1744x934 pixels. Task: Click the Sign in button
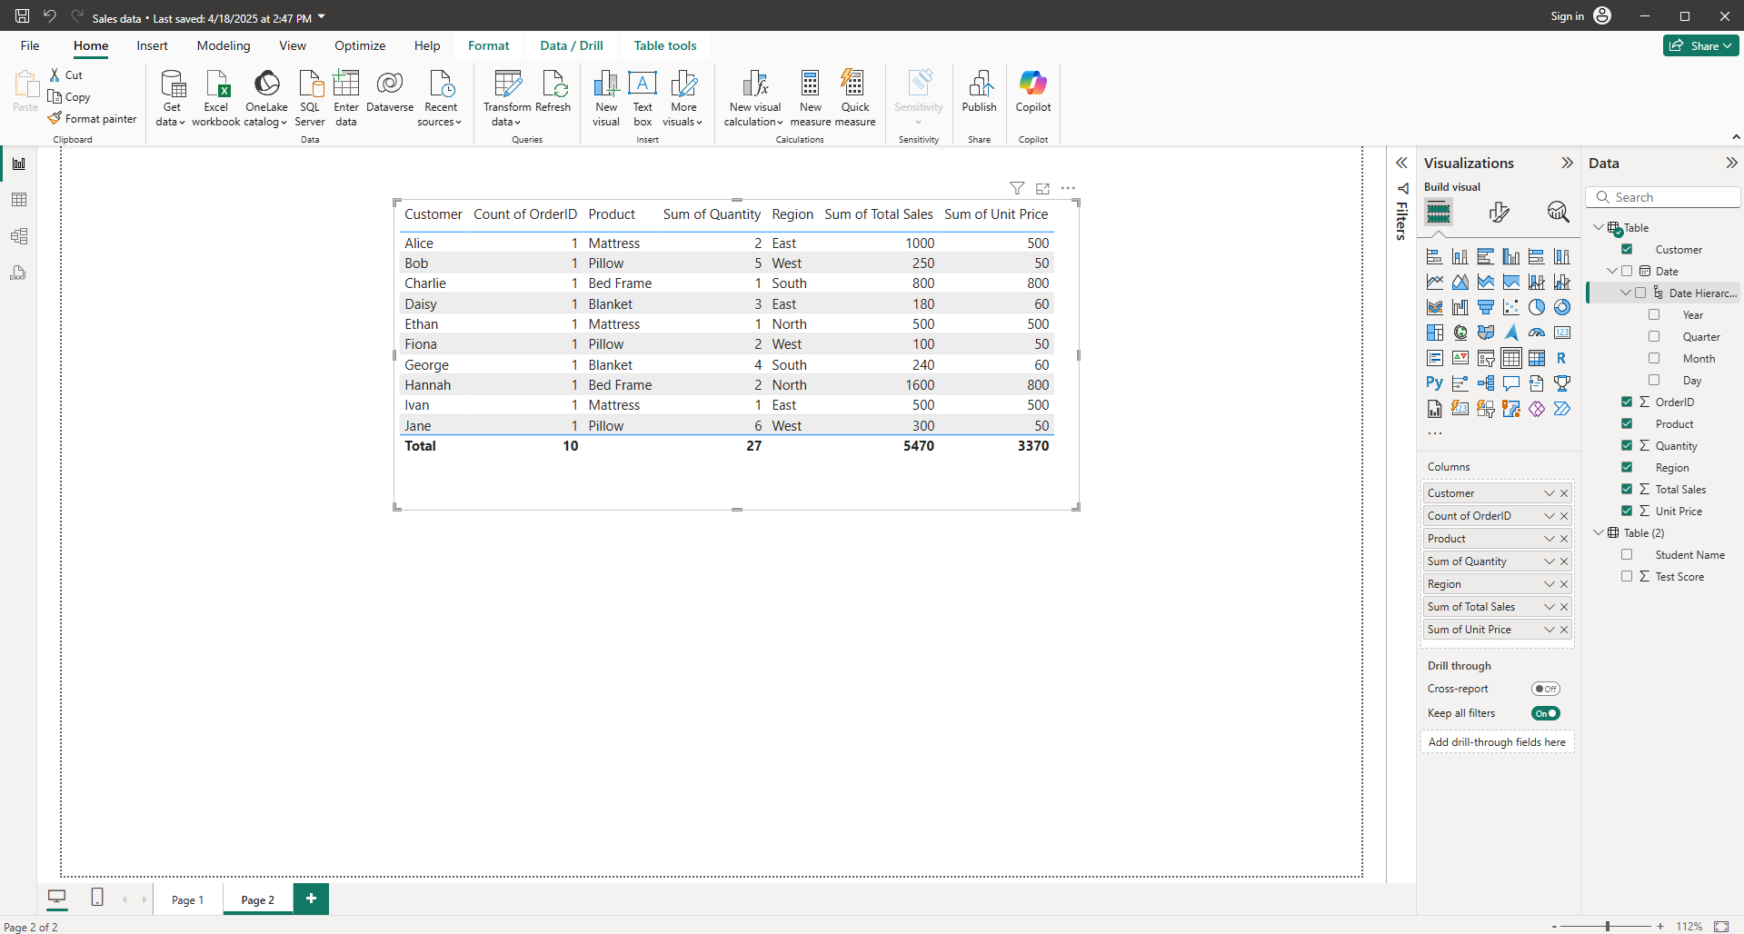click(x=1580, y=15)
